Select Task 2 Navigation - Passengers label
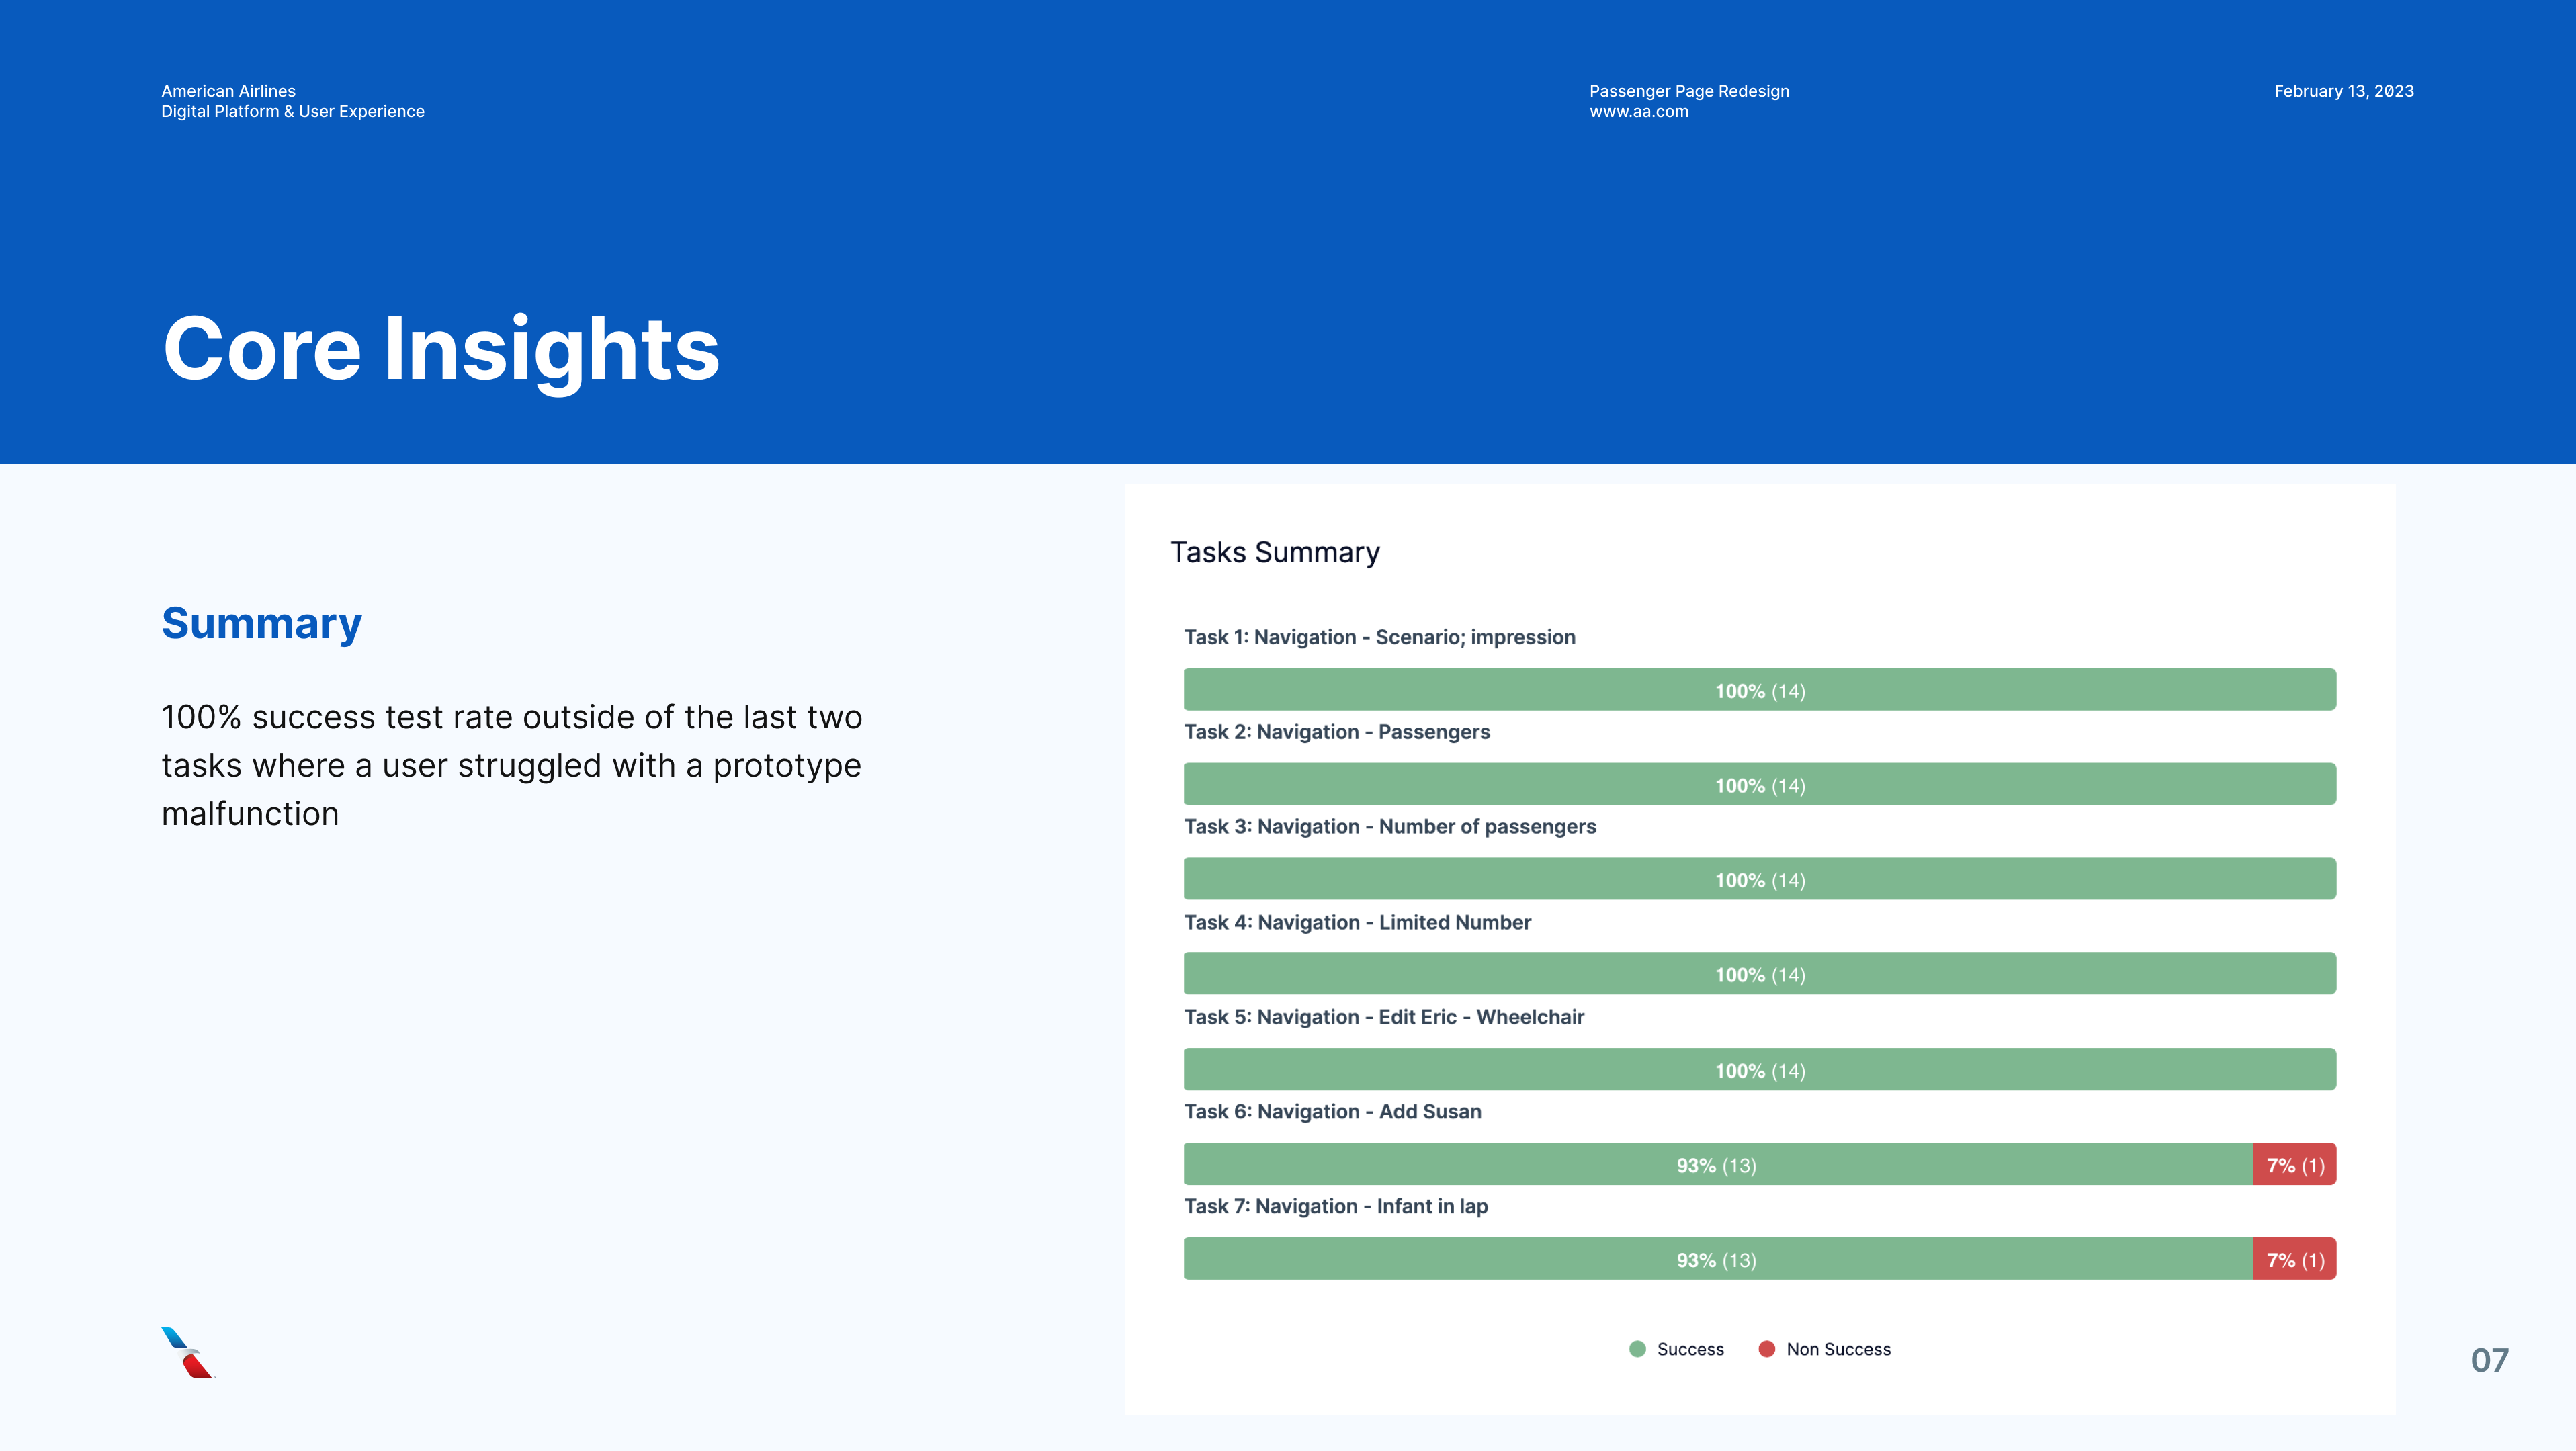This screenshot has height=1451, width=2576. coord(1336,732)
